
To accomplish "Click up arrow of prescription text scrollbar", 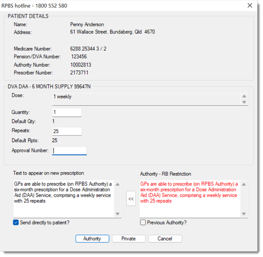I will (118, 184).
